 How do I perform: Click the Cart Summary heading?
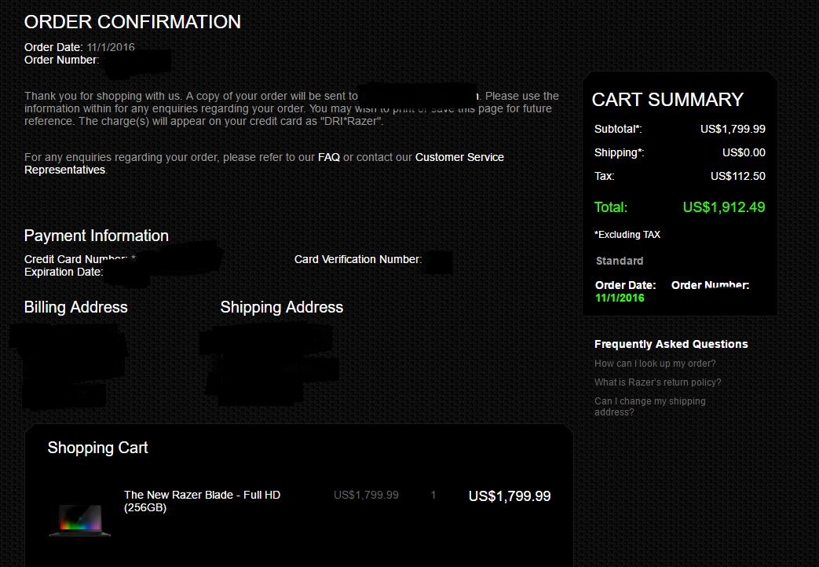[667, 99]
